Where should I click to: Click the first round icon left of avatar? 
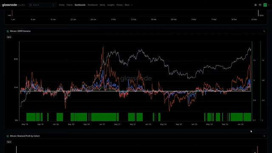coord(255,5)
